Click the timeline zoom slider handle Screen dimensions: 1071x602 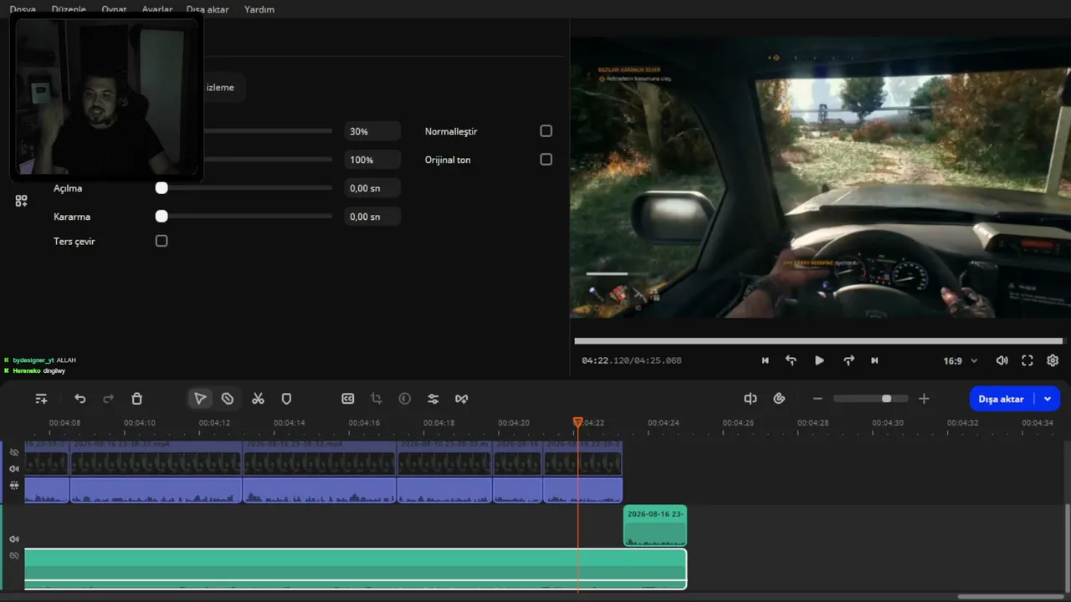pos(886,399)
